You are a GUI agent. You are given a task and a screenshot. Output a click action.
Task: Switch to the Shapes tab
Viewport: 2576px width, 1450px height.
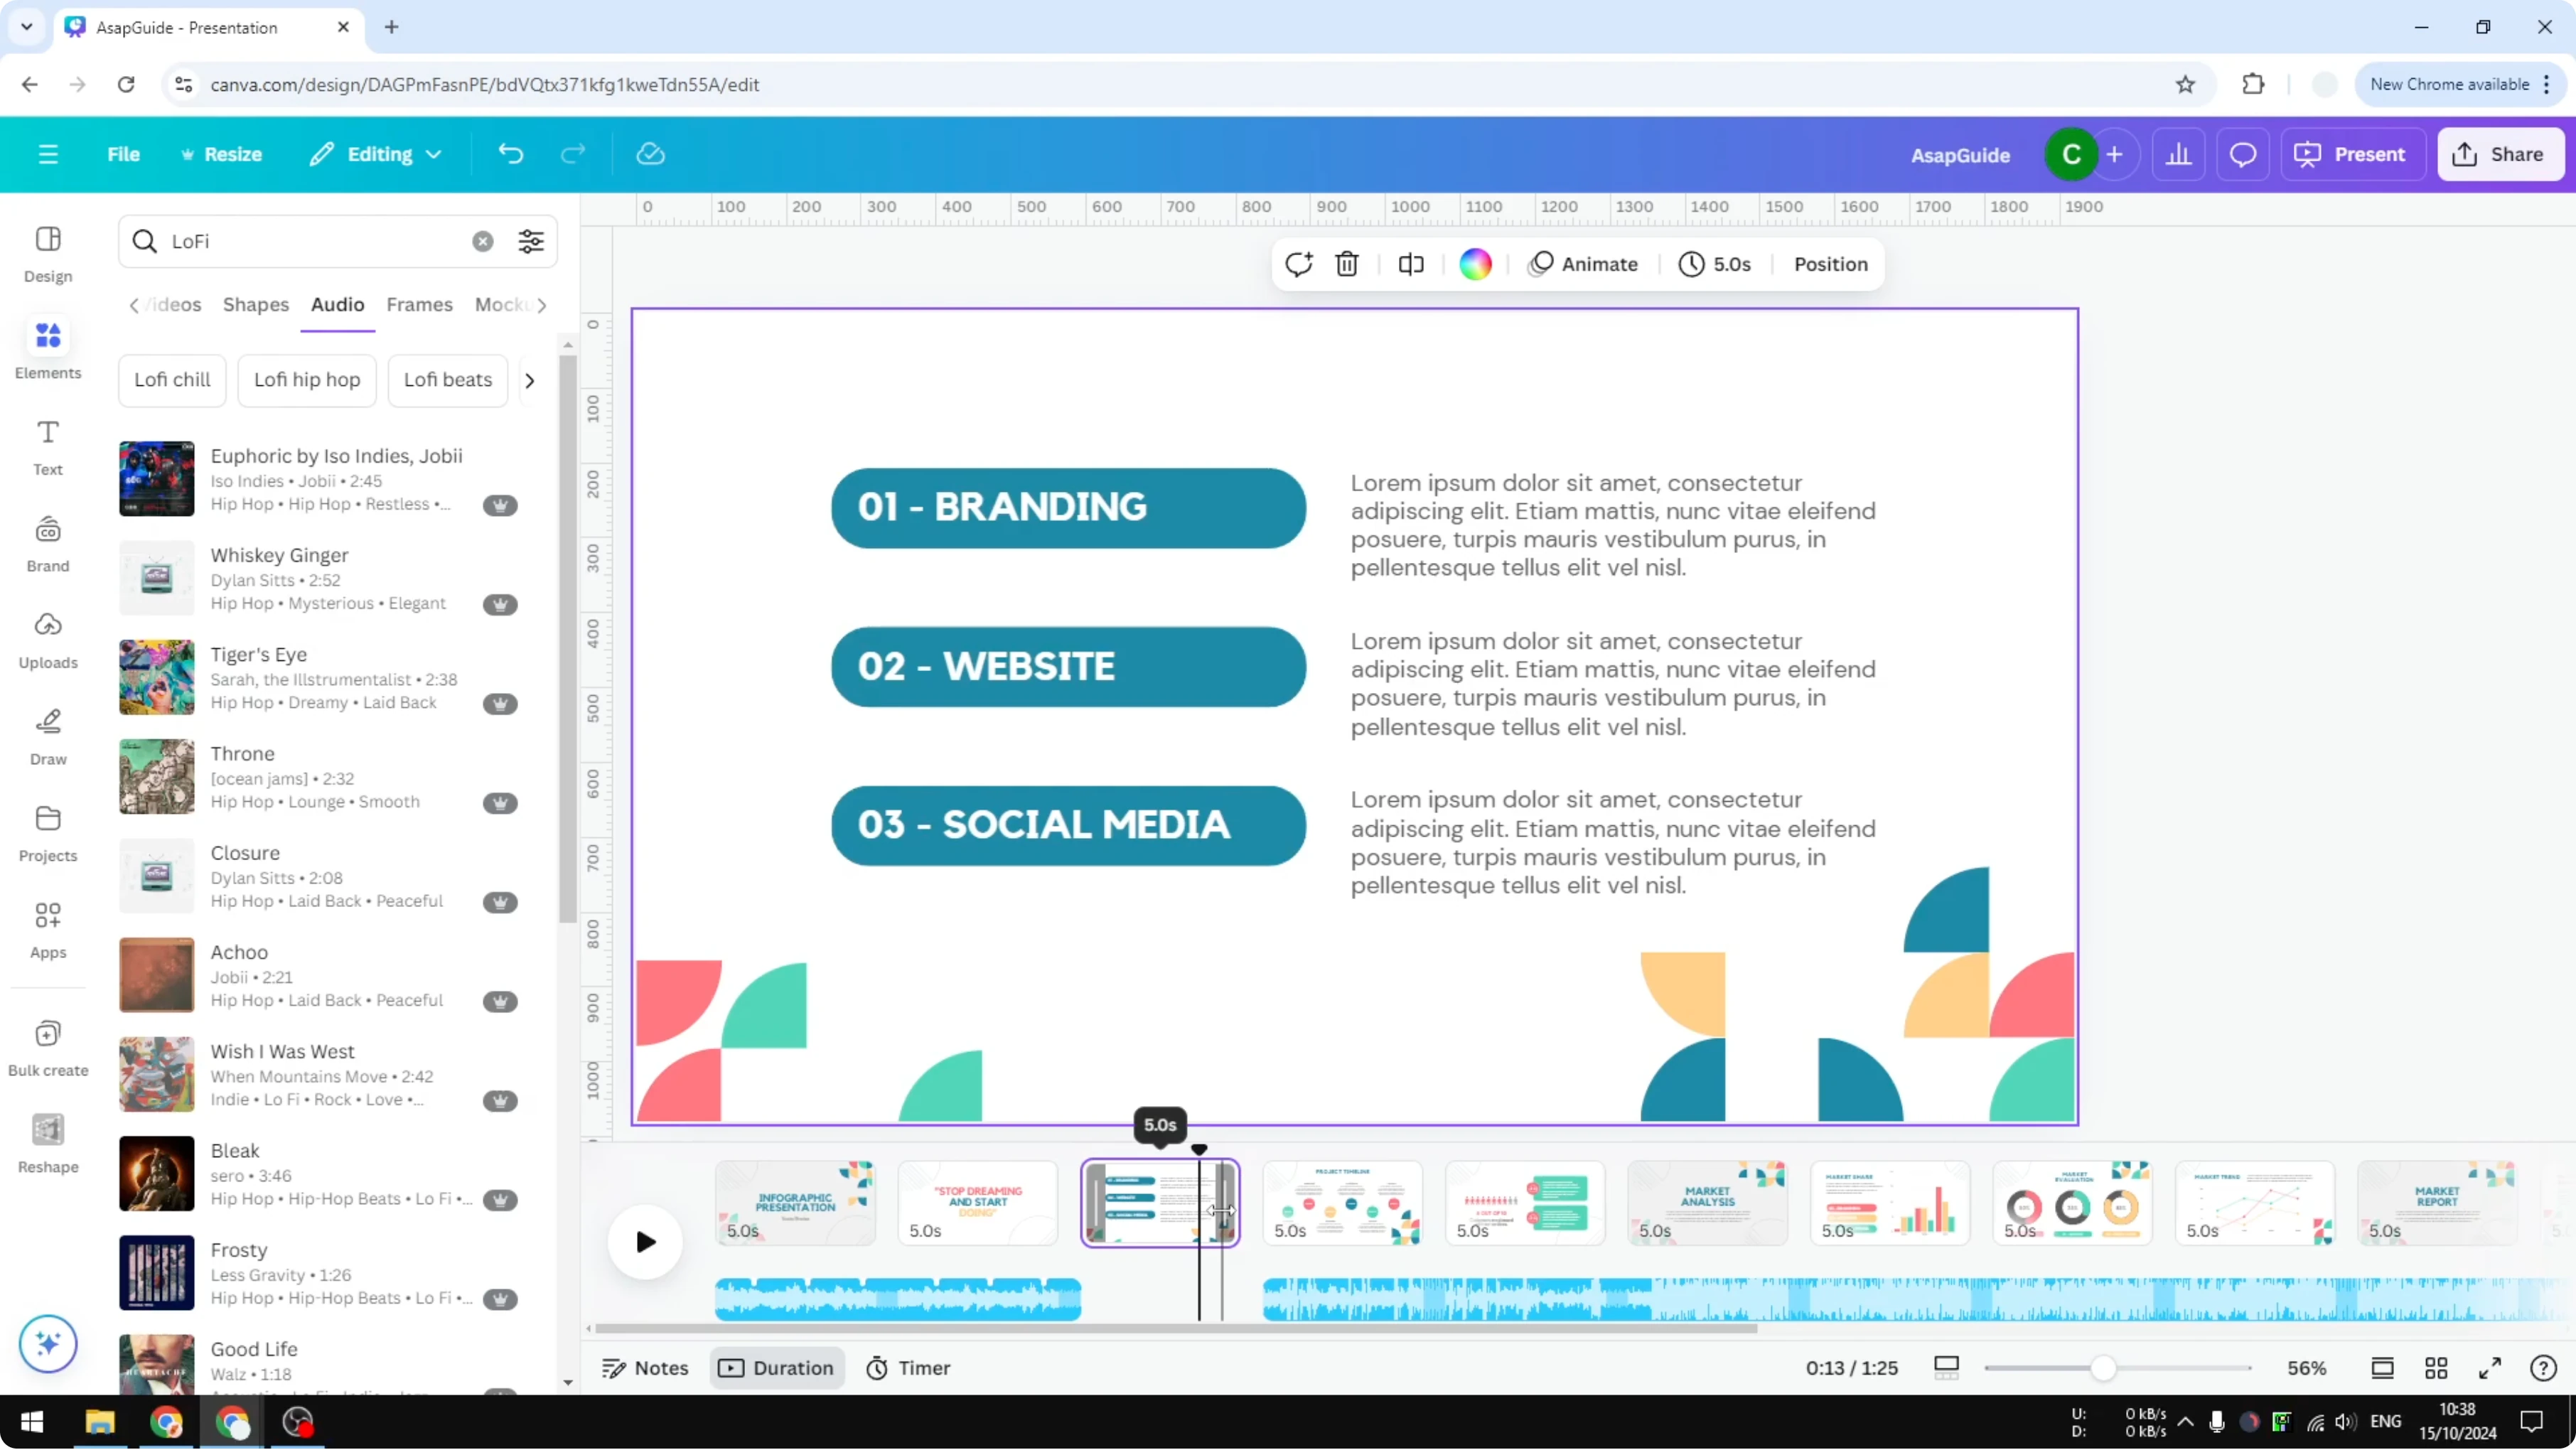coord(256,305)
